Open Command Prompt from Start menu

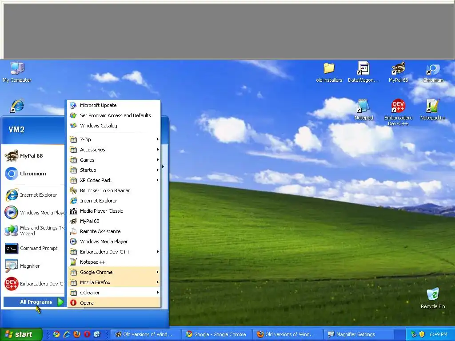(34, 248)
